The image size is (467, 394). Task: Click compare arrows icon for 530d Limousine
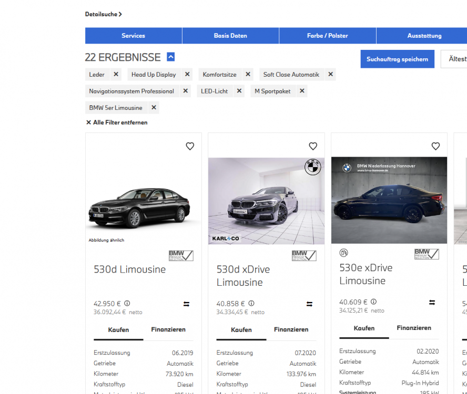[187, 304]
